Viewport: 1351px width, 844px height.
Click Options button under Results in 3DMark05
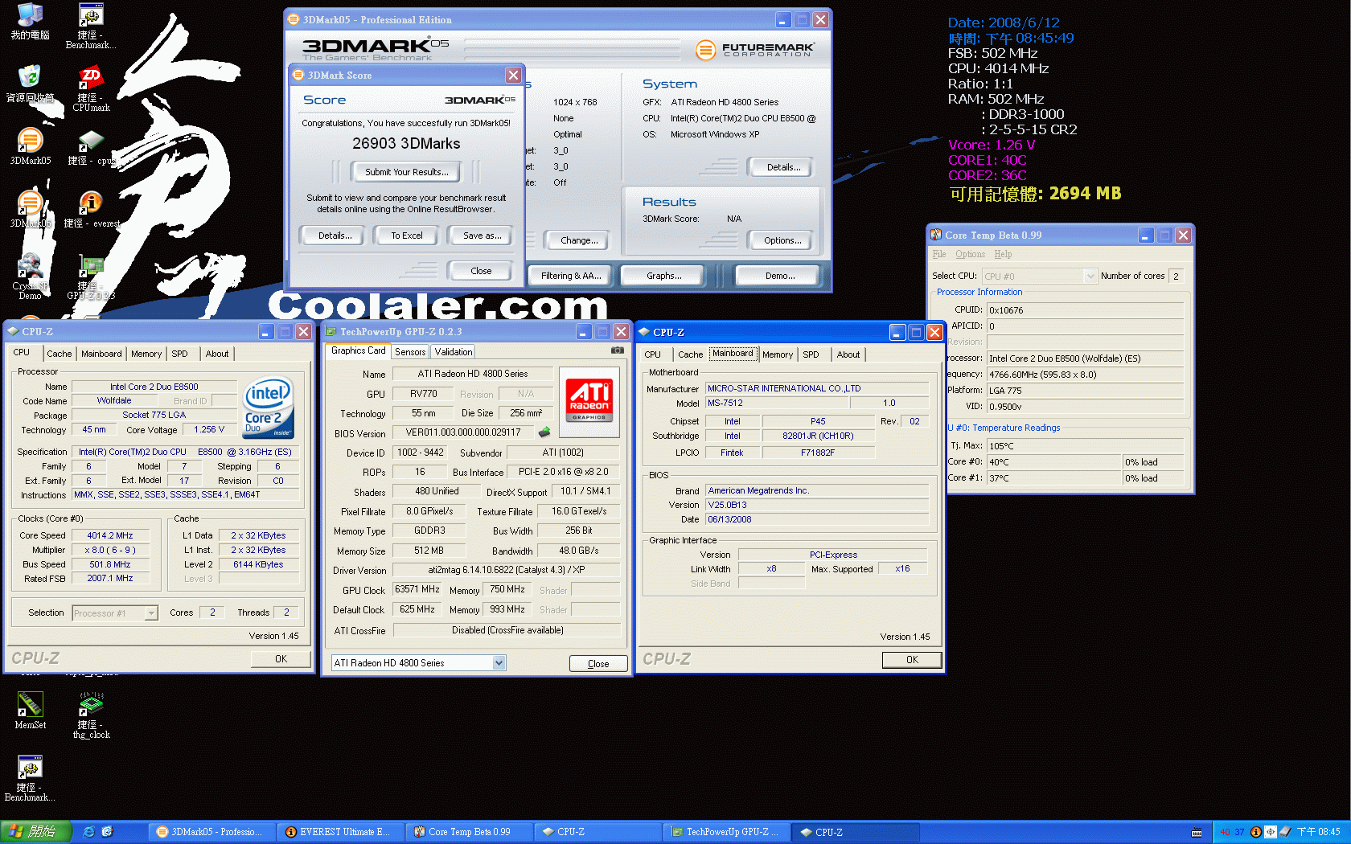[782, 240]
